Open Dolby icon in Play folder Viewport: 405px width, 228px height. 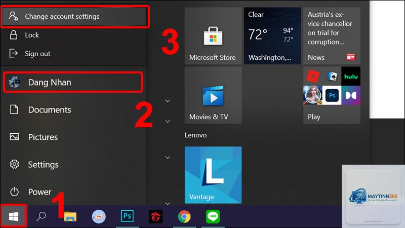pyautogui.click(x=351, y=95)
